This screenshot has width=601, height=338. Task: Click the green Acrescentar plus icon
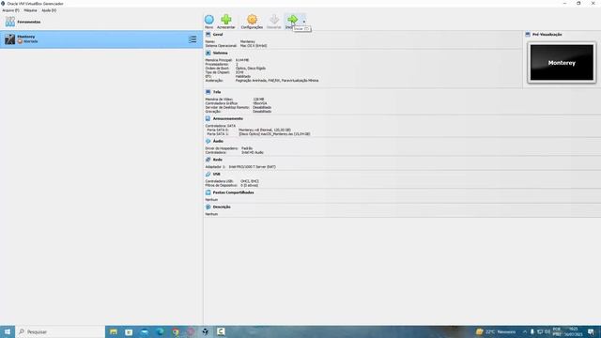[226, 20]
